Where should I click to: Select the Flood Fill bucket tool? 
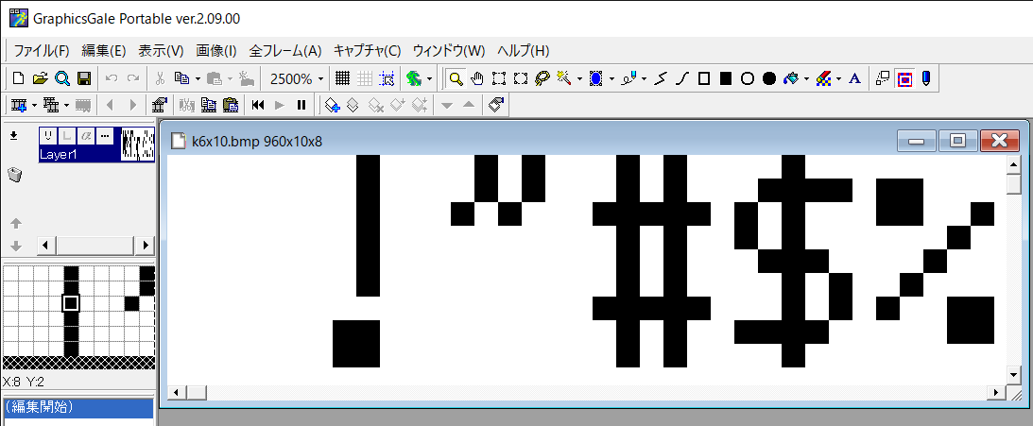click(791, 79)
